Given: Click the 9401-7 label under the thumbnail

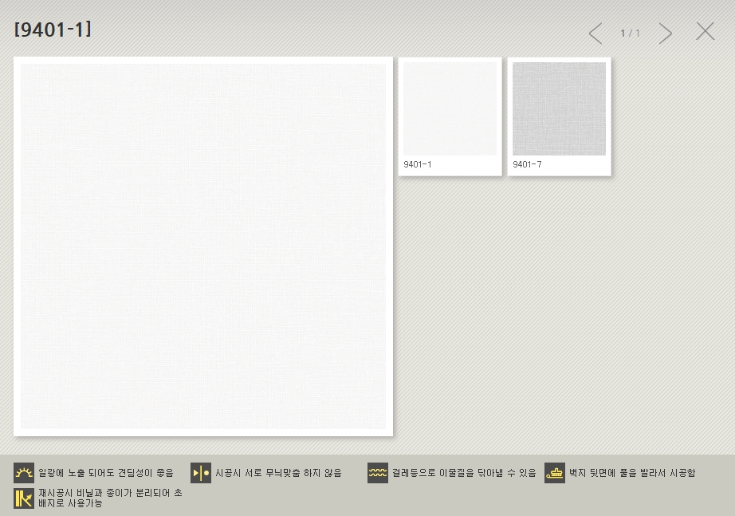Looking at the screenshot, I should coord(527,164).
